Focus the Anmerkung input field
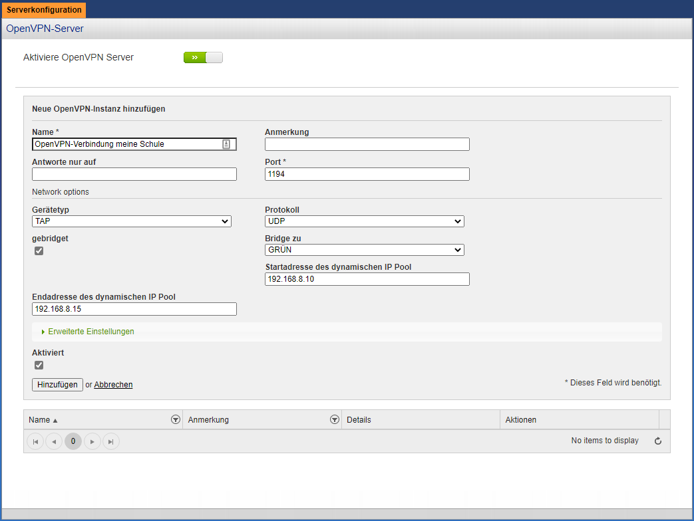This screenshot has width=694, height=521. [367, 144]
